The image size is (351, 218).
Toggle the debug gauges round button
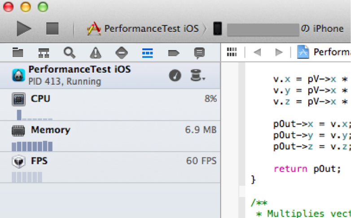(x=175, y=75)
